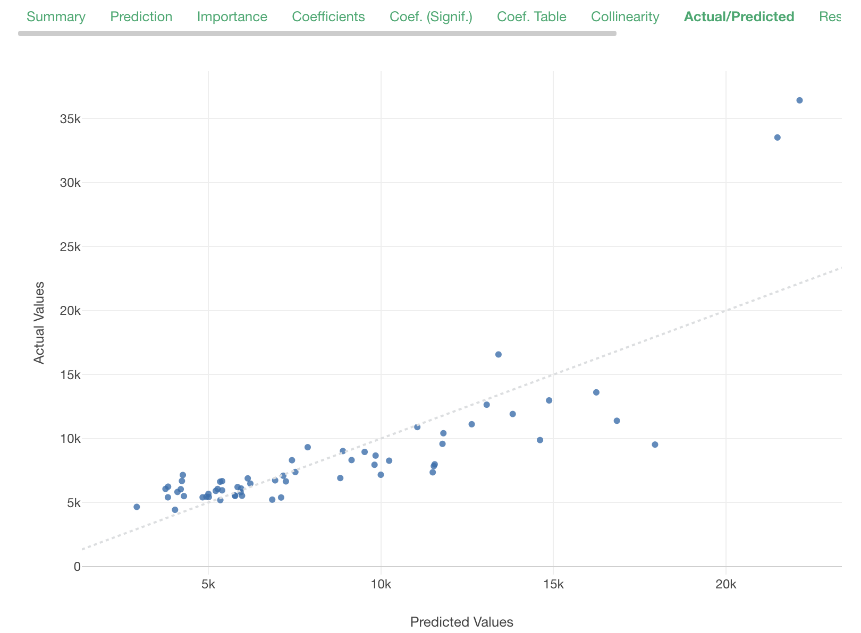Switch to the Coef. Table tab
The image size is (861, 633).
coord(531,17)
